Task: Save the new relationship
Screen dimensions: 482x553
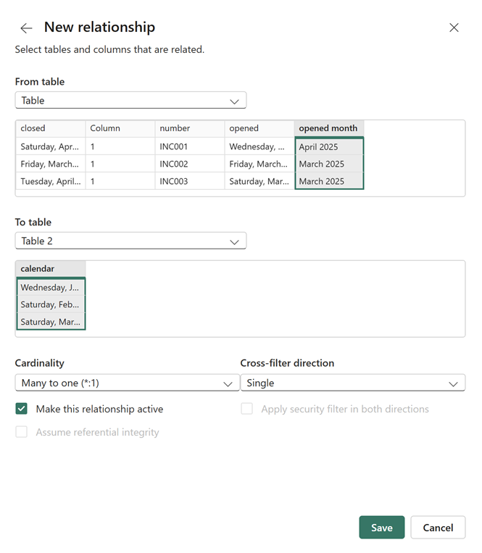Action: coord(381,528)
